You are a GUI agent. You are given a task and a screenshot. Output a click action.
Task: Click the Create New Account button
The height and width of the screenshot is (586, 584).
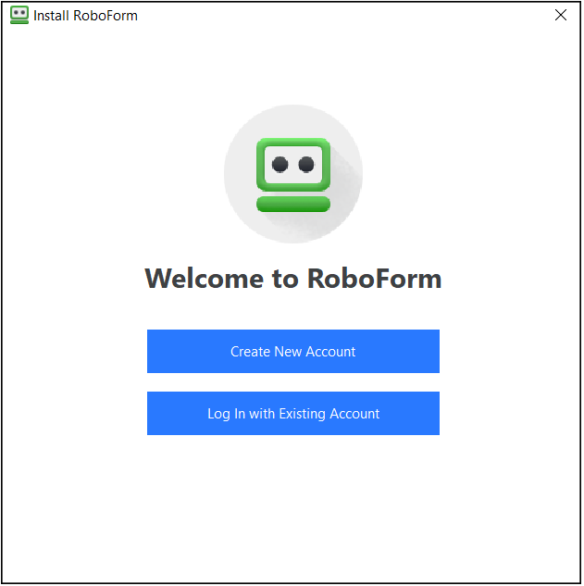[x=293, y=351]
